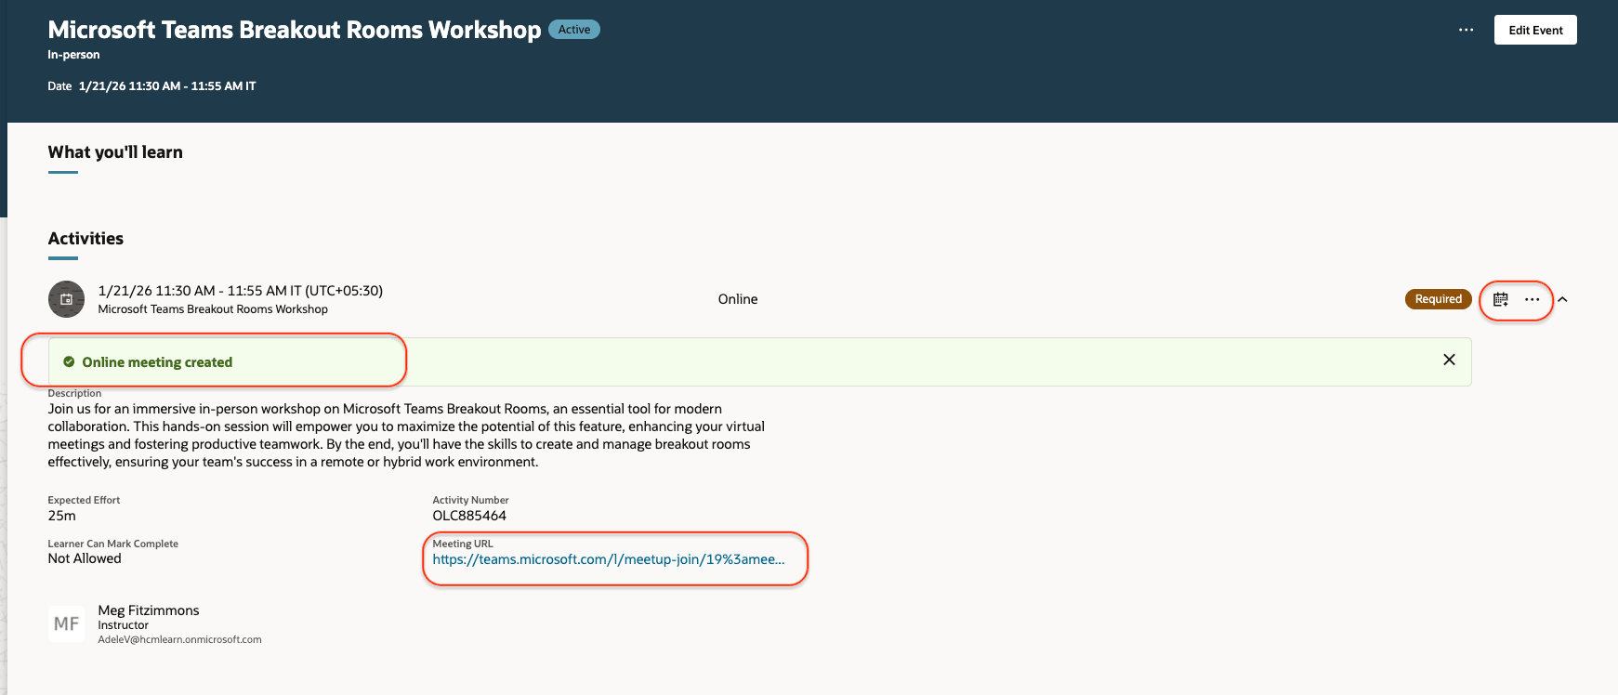Click the Activities section heading
Image resolution: width=1618 pixels, height=695 pixels.
(86, 239)
